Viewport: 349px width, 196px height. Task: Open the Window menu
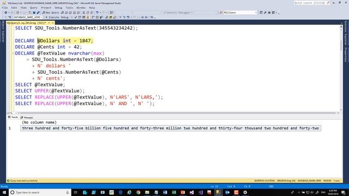[x=81, y=8]
